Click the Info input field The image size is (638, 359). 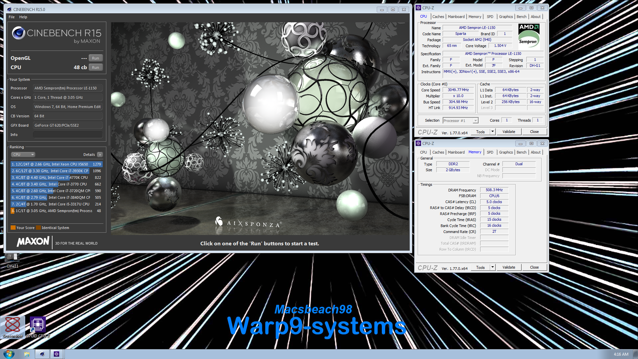(68, 135)
